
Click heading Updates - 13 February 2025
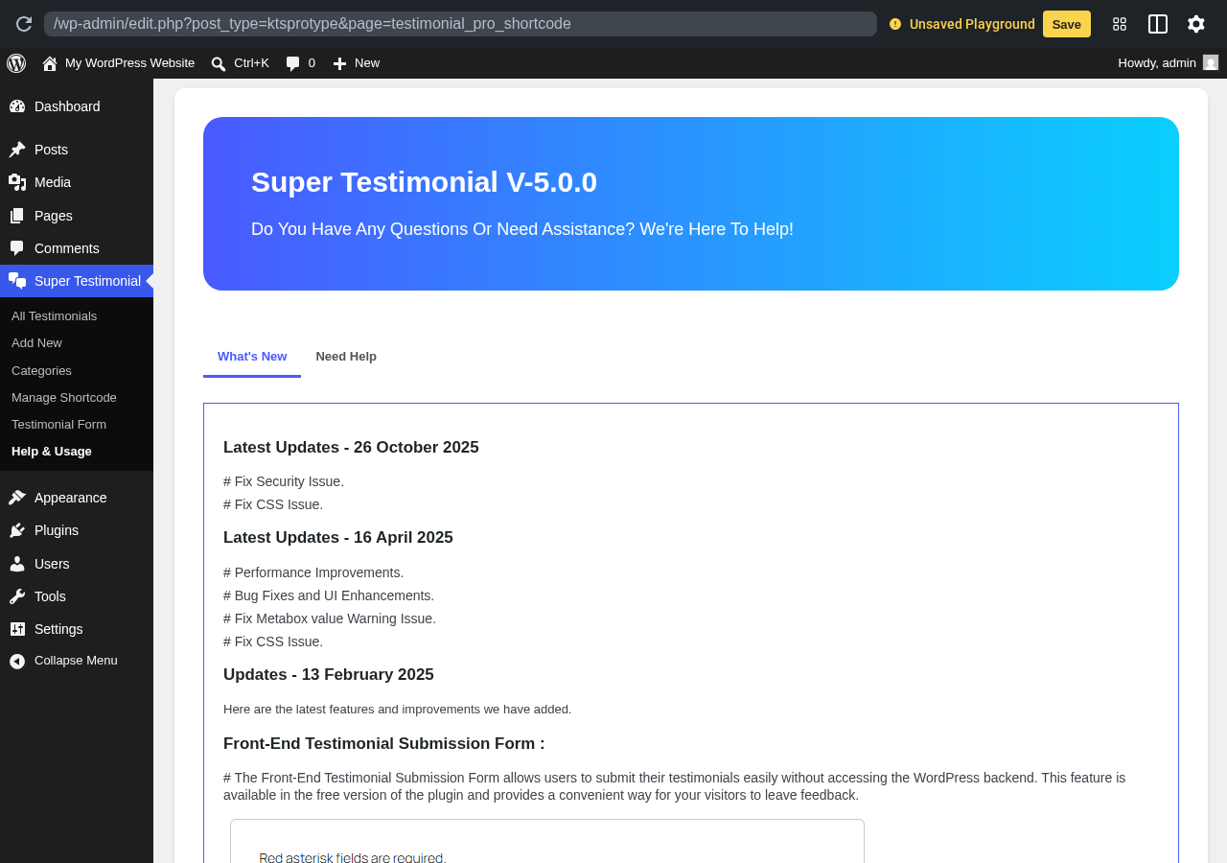pyautogui.click(x=329, y=675)
